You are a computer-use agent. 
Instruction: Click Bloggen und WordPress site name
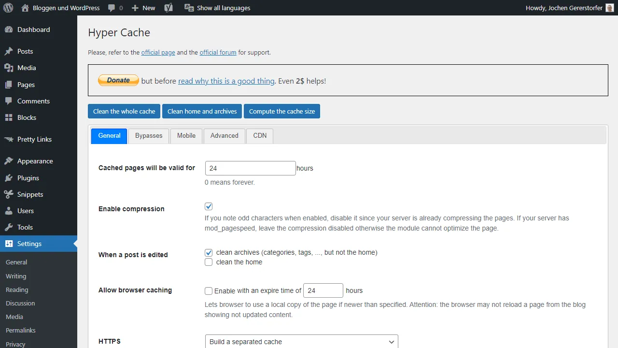point(66,8)
